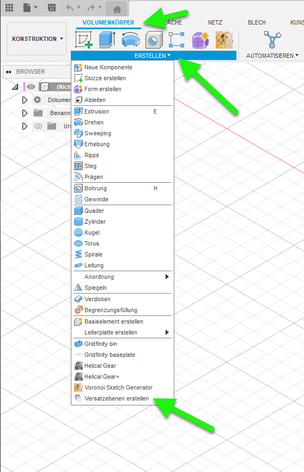Select Extrusion menu entry
304x472 pixels.
pyautogui.click(x=123, y=111)
